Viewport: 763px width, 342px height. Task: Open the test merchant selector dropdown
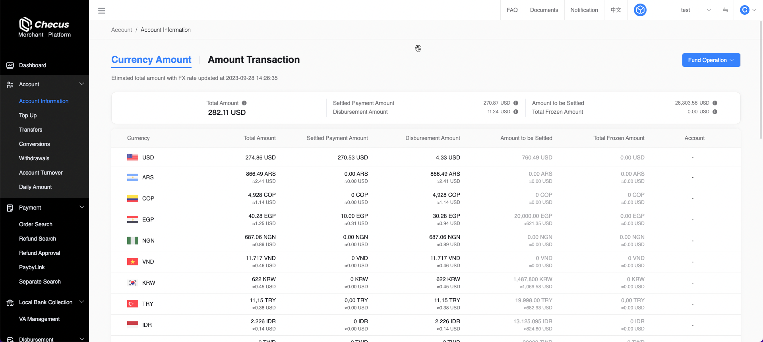695,10
